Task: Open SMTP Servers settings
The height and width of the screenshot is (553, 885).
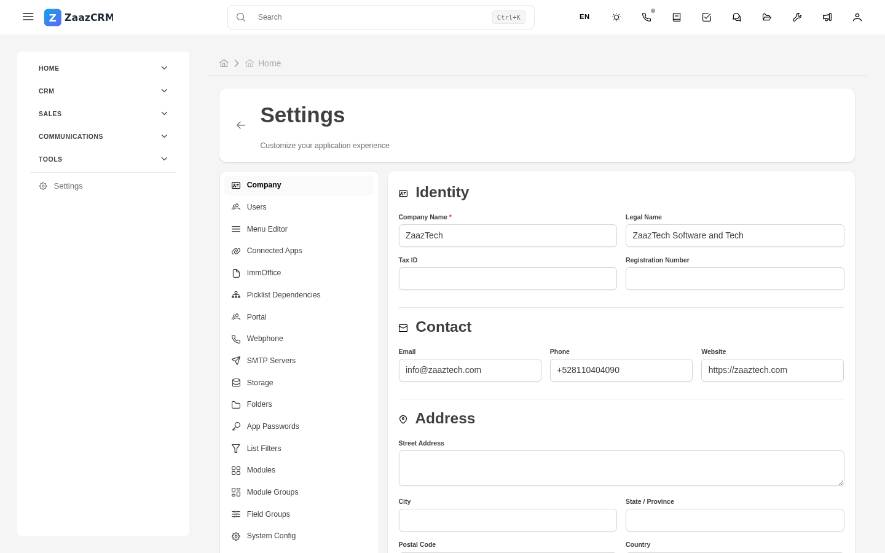Action: (299, 361)
